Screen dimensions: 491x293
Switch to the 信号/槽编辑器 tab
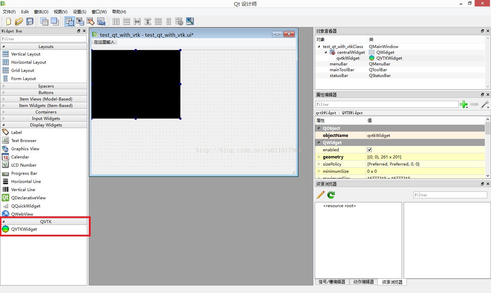332,282
